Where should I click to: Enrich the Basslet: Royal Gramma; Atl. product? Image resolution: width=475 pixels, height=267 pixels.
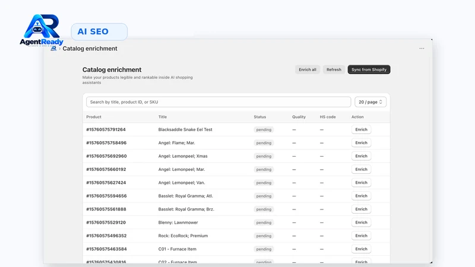coord(361,196)
